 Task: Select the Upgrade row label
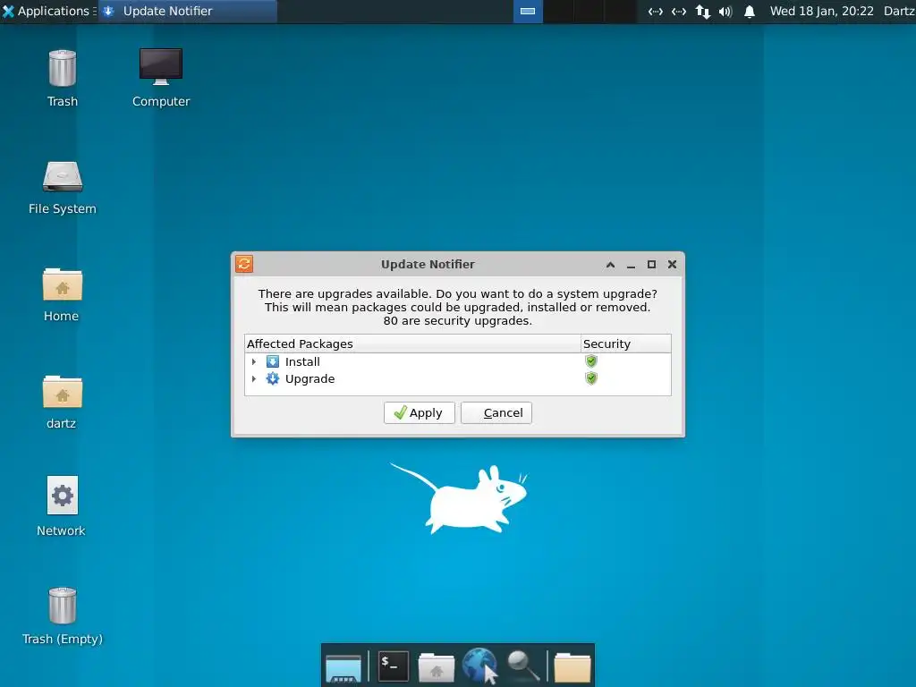point(310,378)
